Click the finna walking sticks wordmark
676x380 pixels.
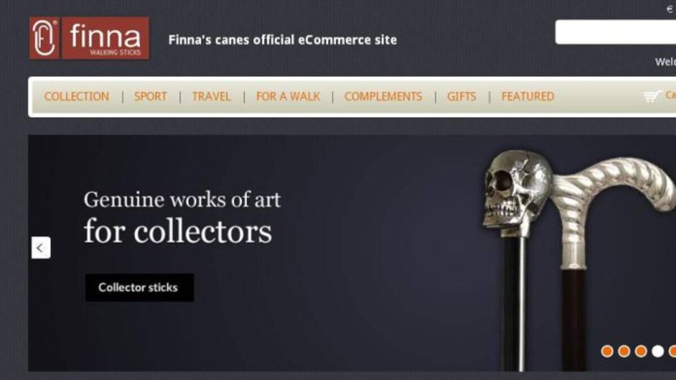105,38
